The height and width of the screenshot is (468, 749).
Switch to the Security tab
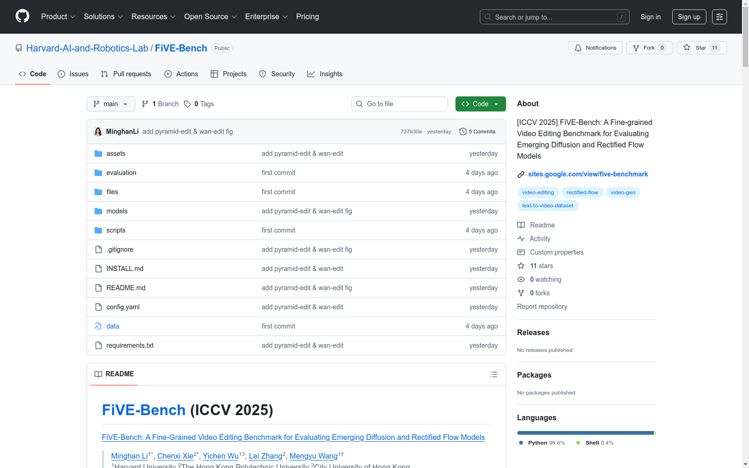tap(277, 74)
